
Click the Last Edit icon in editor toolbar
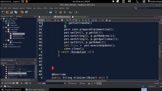[55, 20]
